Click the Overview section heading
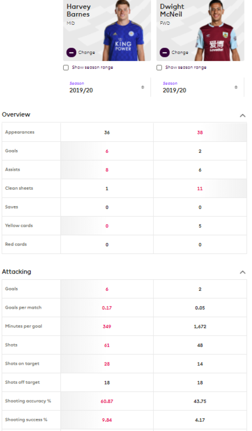 16,114
